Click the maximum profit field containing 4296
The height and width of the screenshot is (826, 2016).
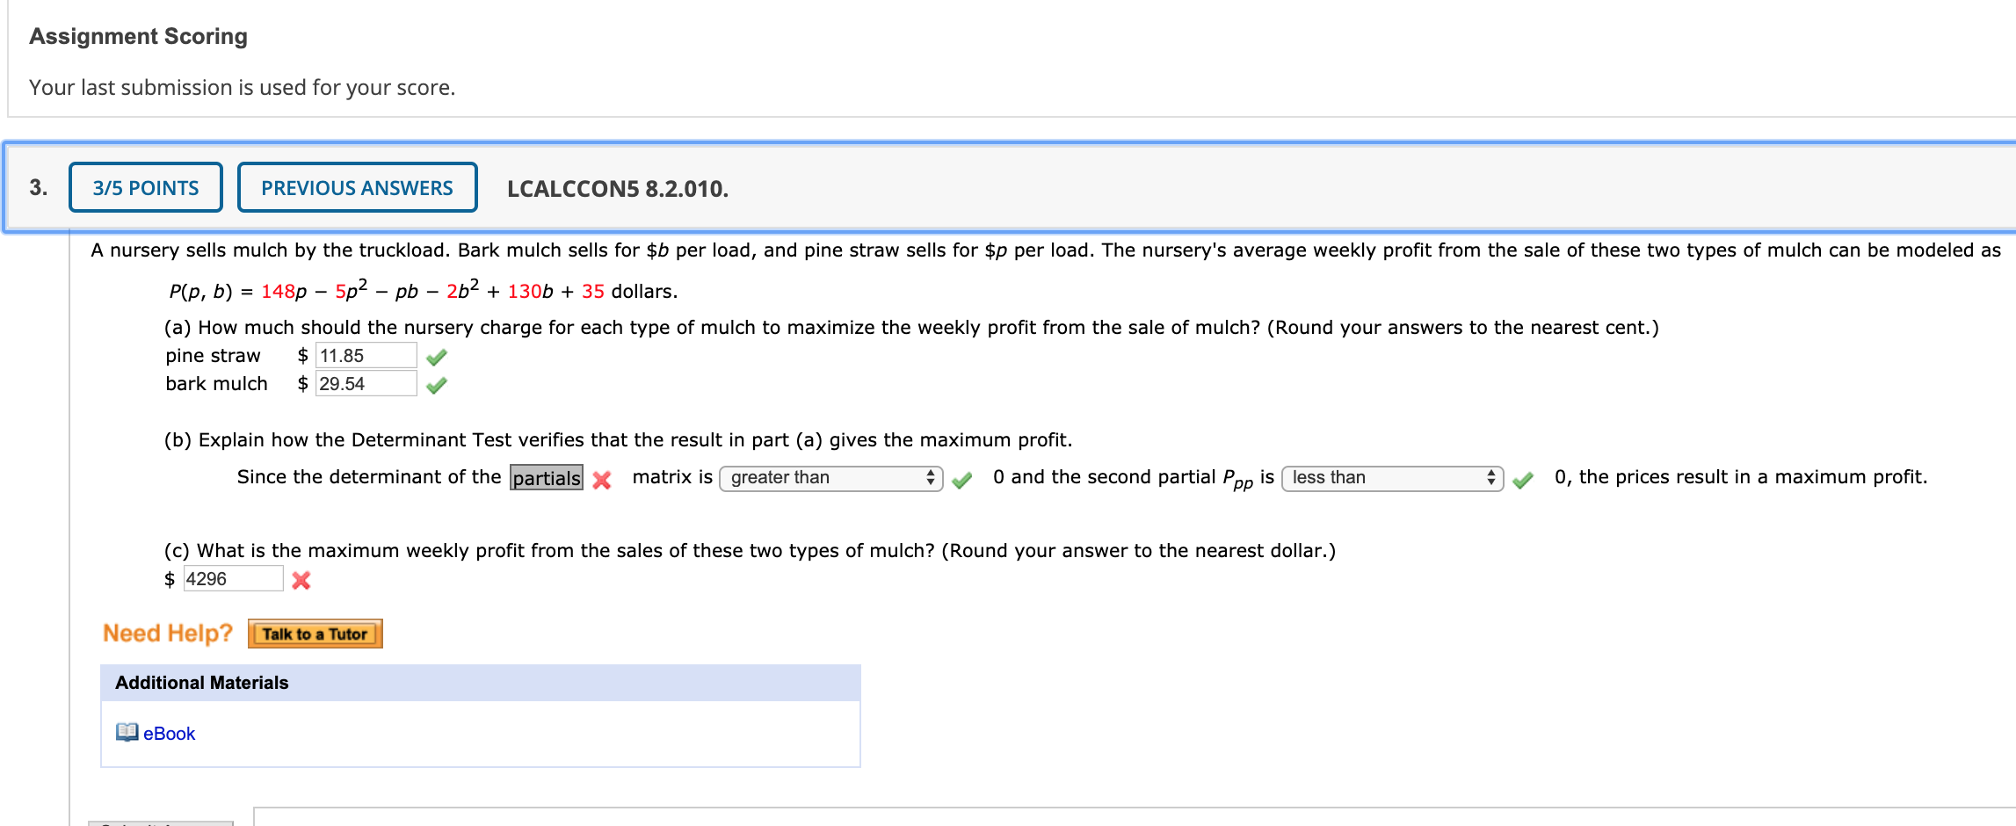pyautogui.click(x=233, y=579)
